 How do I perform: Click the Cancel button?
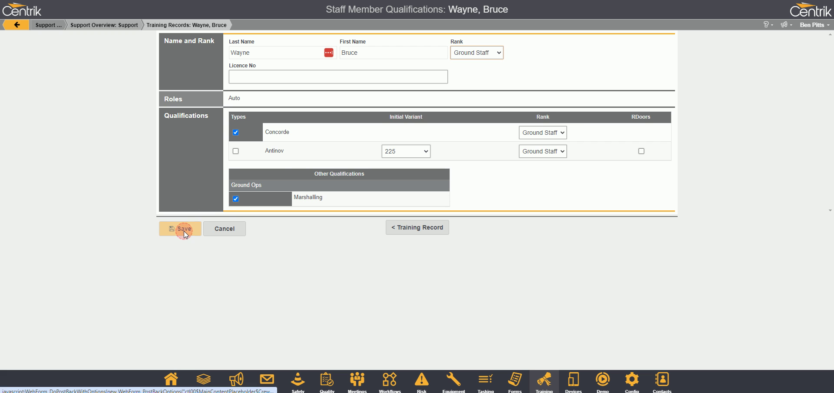tap(224, 229)
